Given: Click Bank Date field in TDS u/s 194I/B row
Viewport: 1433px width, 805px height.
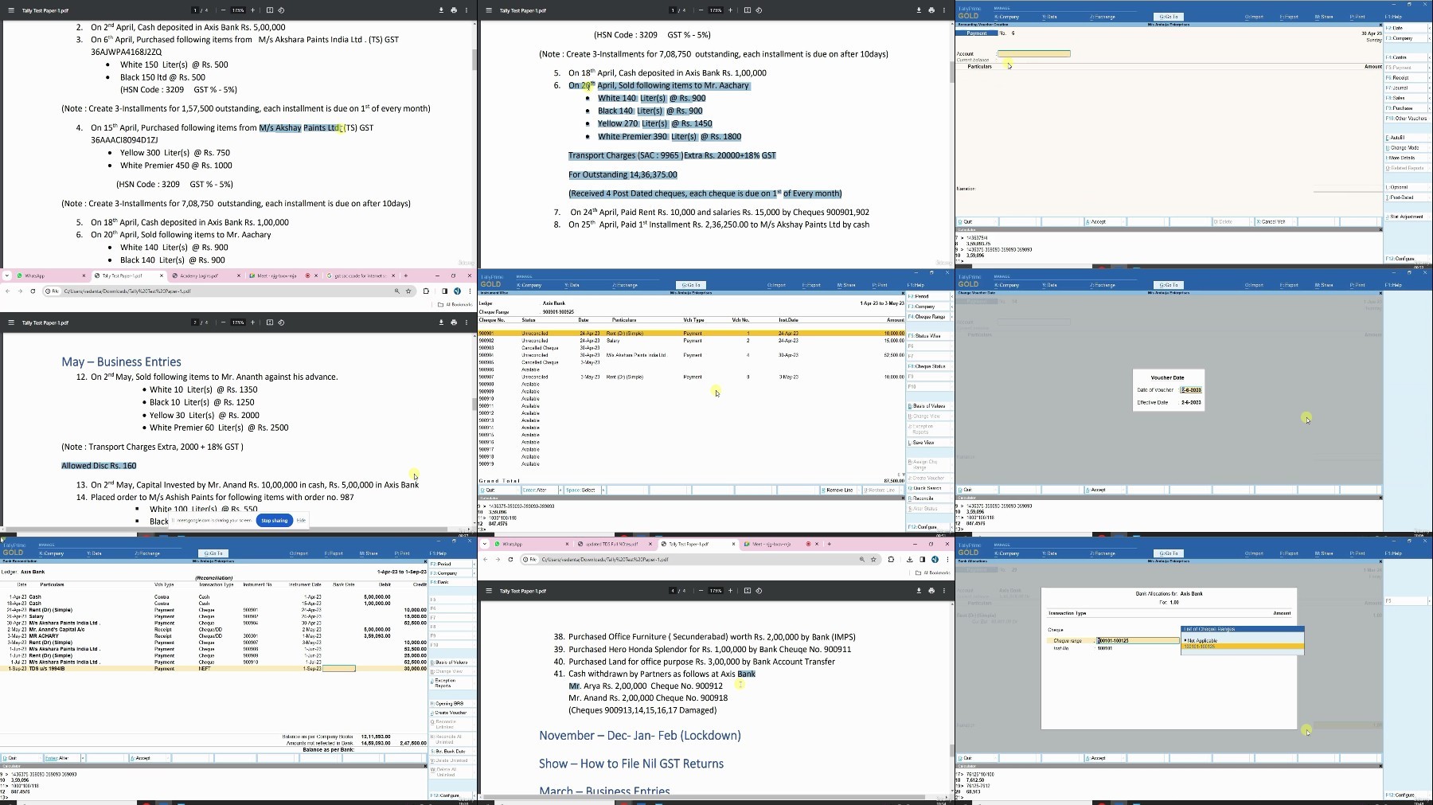Looking at the screenshot, I should click(338, 669).
